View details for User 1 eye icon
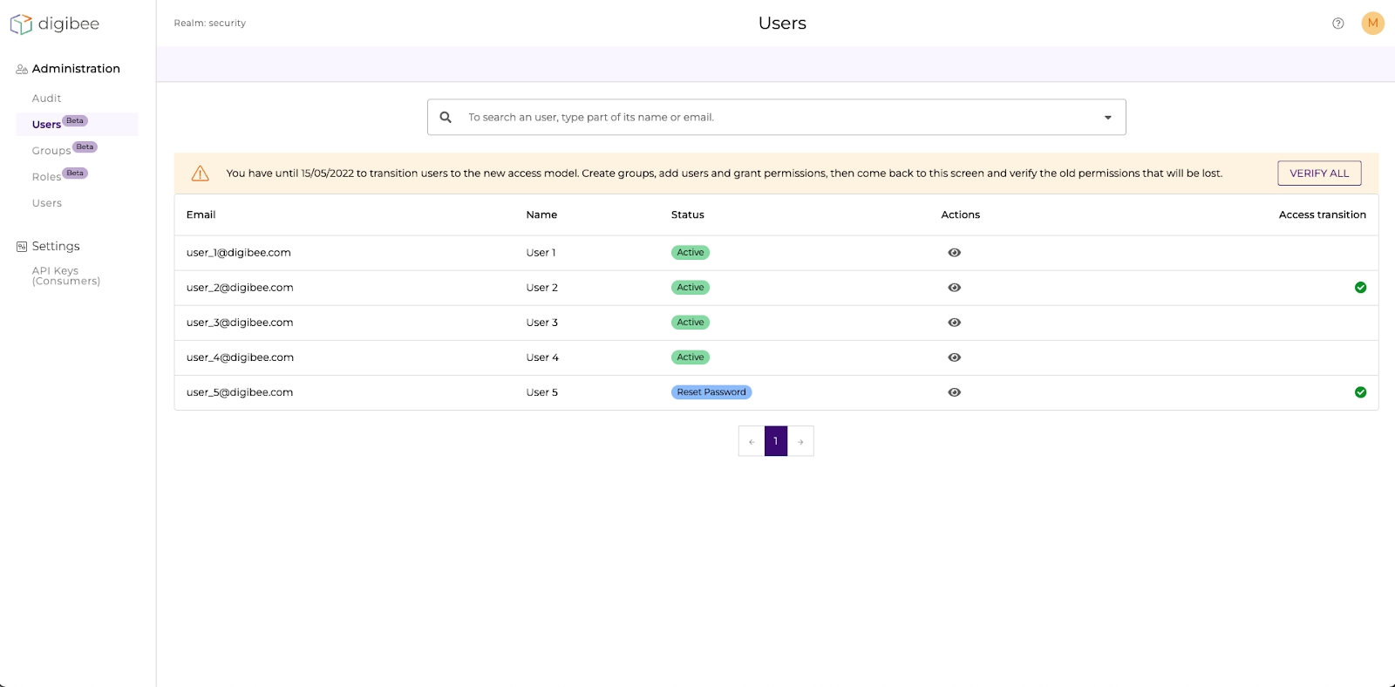The width and height of the screenshot is (1395, 687). [x=954, y=253]
